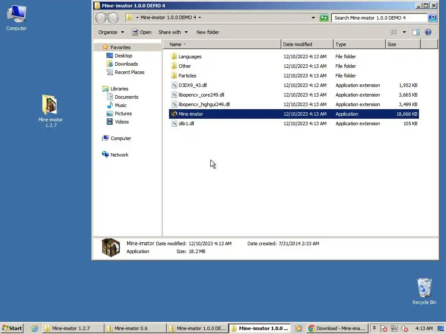Click the 1,952 KB size cell
The width and height of the screenshot is (446, 334).
[x=408, y=85]
